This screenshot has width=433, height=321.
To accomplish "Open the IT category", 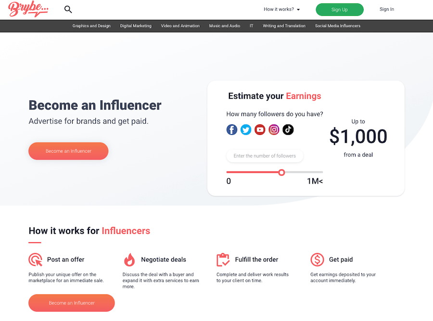I will [x=251, y=26].
